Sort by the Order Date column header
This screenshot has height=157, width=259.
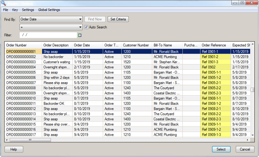[88, 45]
